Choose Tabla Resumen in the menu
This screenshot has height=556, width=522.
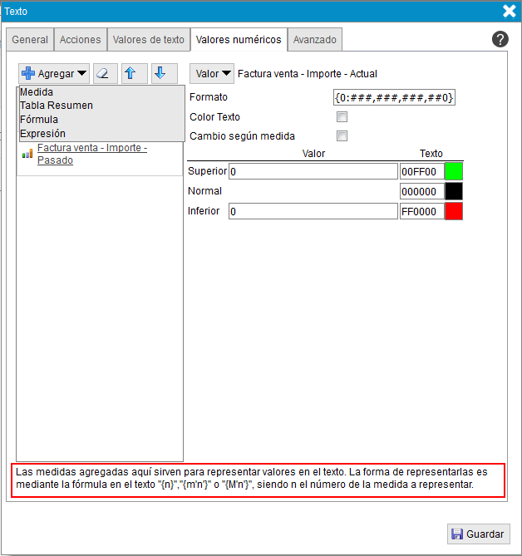point(57,106)
